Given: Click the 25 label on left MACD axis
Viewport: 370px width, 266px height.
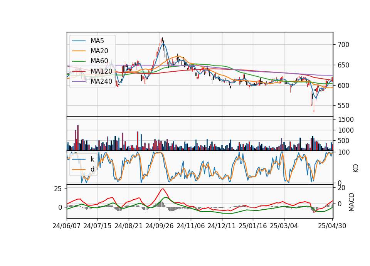Looking at the screenshot, I should point(58,189).
